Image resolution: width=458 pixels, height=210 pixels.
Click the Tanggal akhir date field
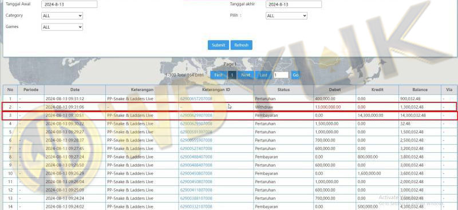click(x=294, y=5)
